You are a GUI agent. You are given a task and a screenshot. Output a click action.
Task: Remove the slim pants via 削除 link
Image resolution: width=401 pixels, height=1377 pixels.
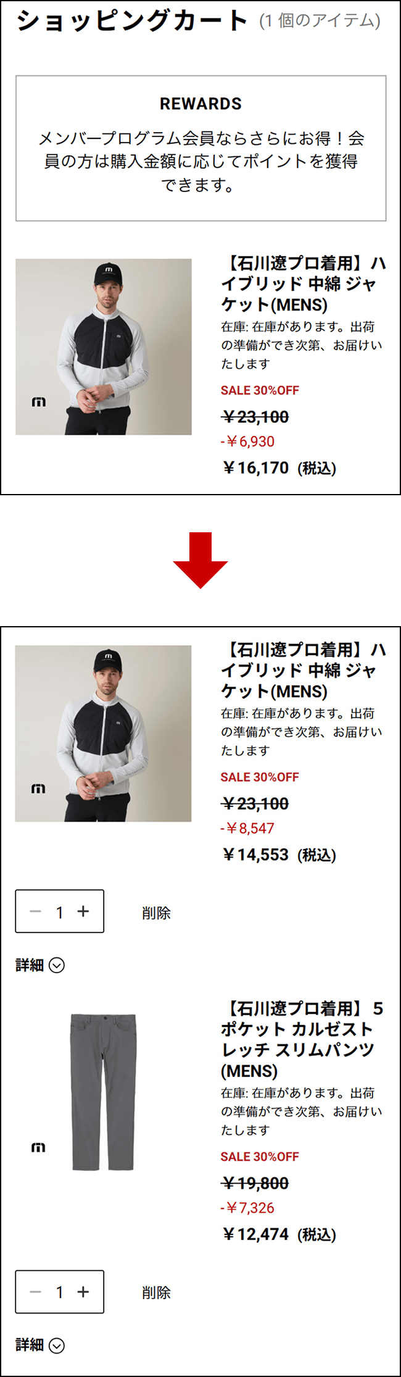[x=156, y=1292]
